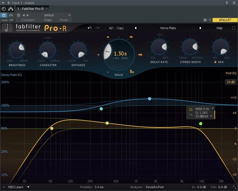Open the settings gear icon
Image resolution: width=238 pixels, height=191 pixels.
[205, 20]
